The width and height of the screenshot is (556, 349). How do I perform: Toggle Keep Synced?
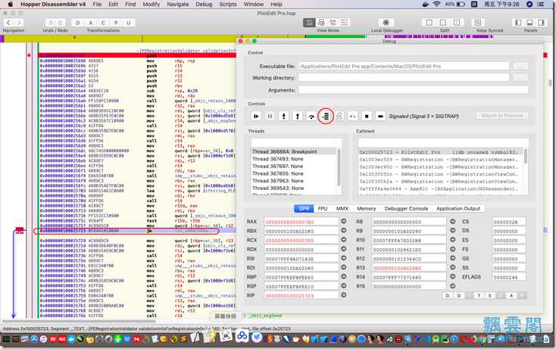pyautogui.click(x=478, y=22)
